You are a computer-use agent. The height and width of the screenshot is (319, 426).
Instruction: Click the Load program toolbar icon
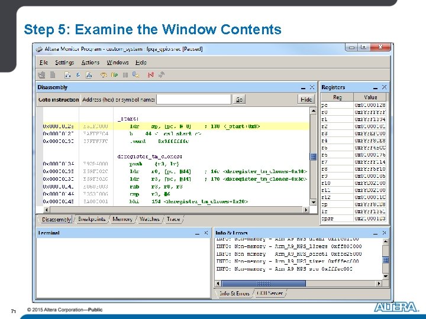point(78,75)
